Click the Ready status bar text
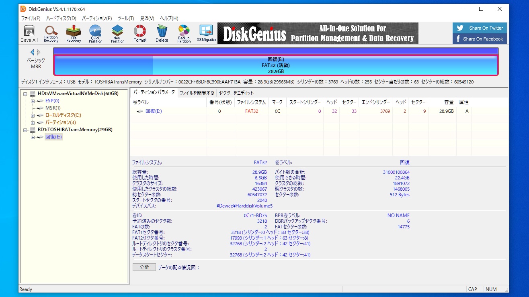Image resolution: width=529 pixels, height=297 pixels. [x=26, y=289]
